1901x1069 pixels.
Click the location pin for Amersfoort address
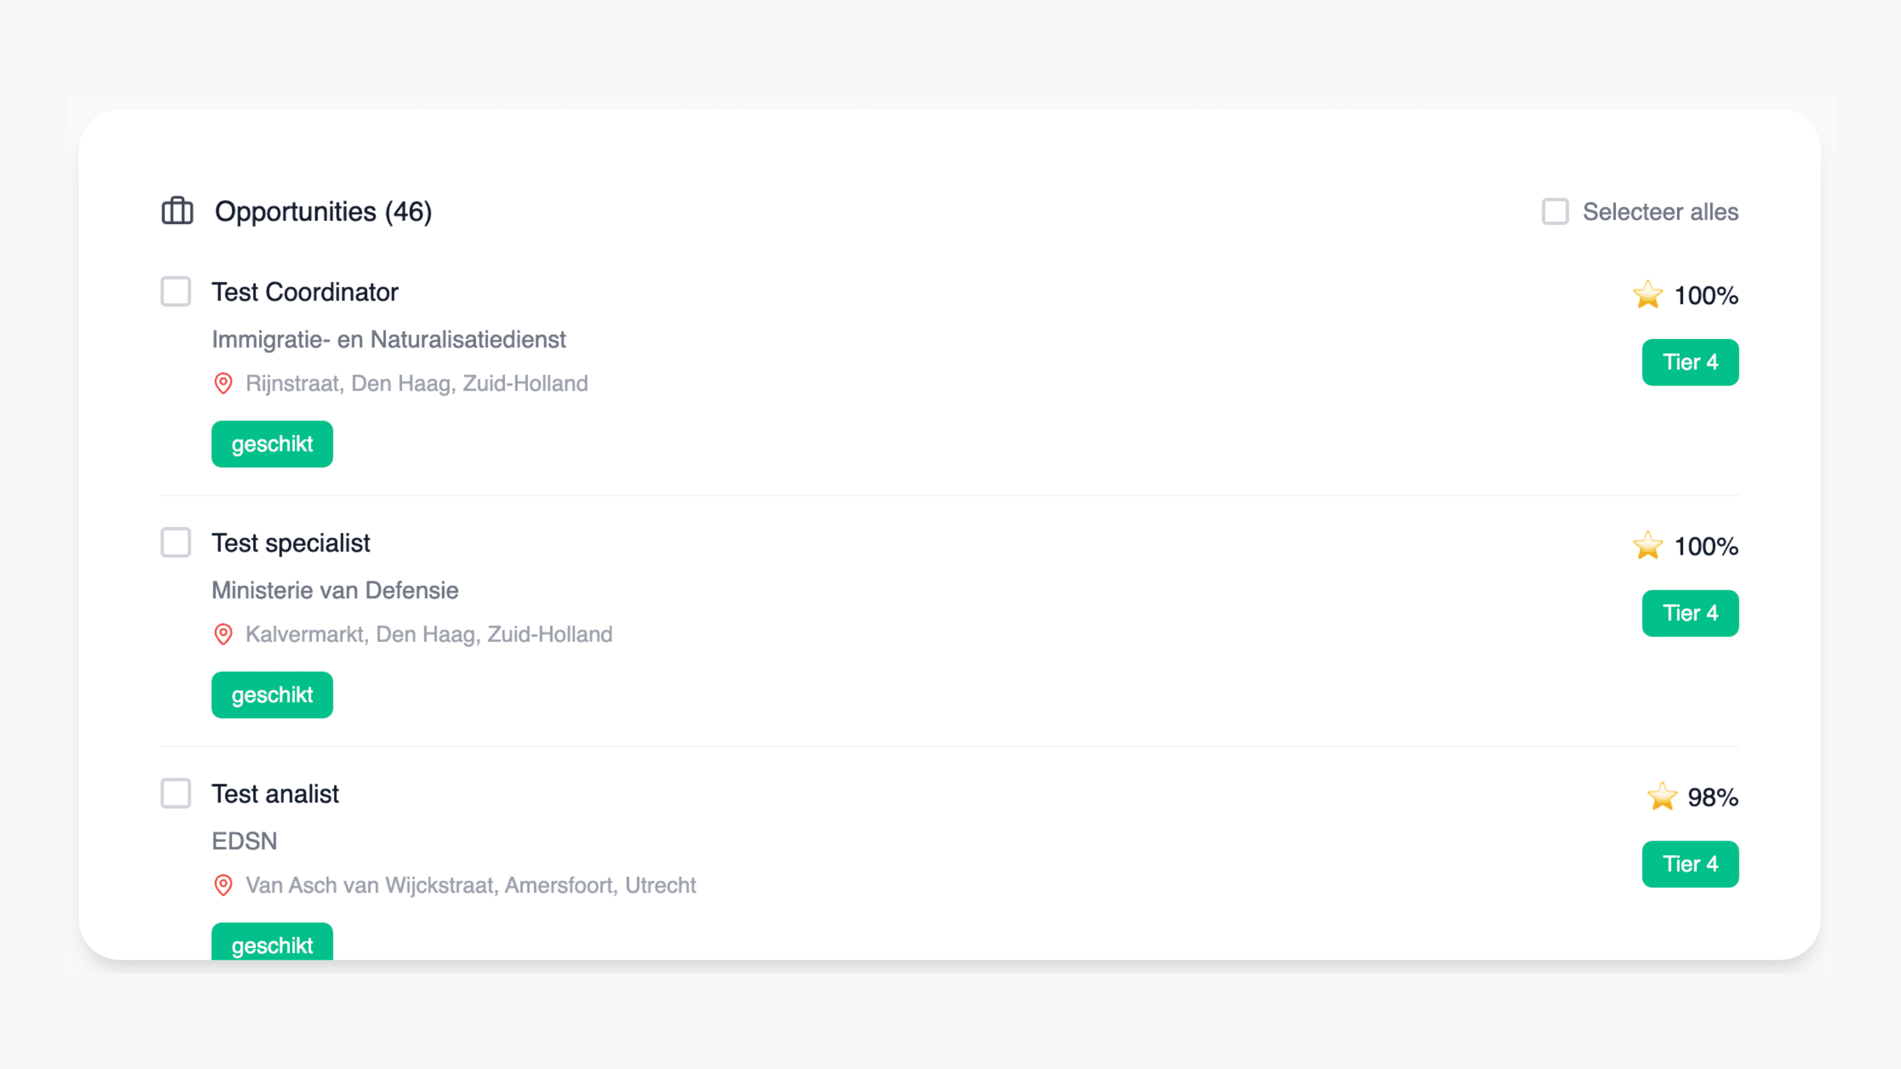tap(223, 884)
